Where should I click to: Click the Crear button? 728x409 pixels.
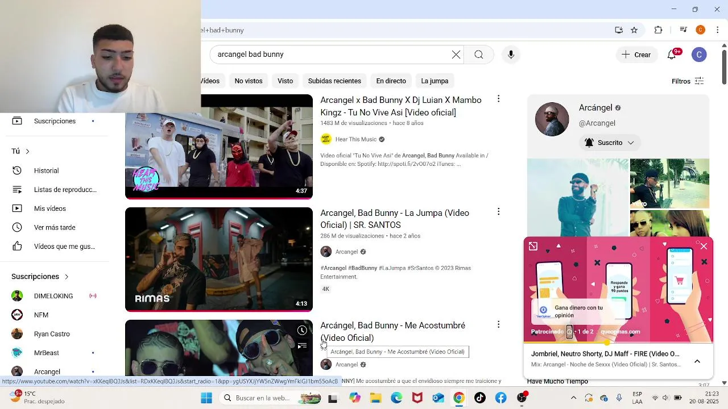tap(636, 55)
